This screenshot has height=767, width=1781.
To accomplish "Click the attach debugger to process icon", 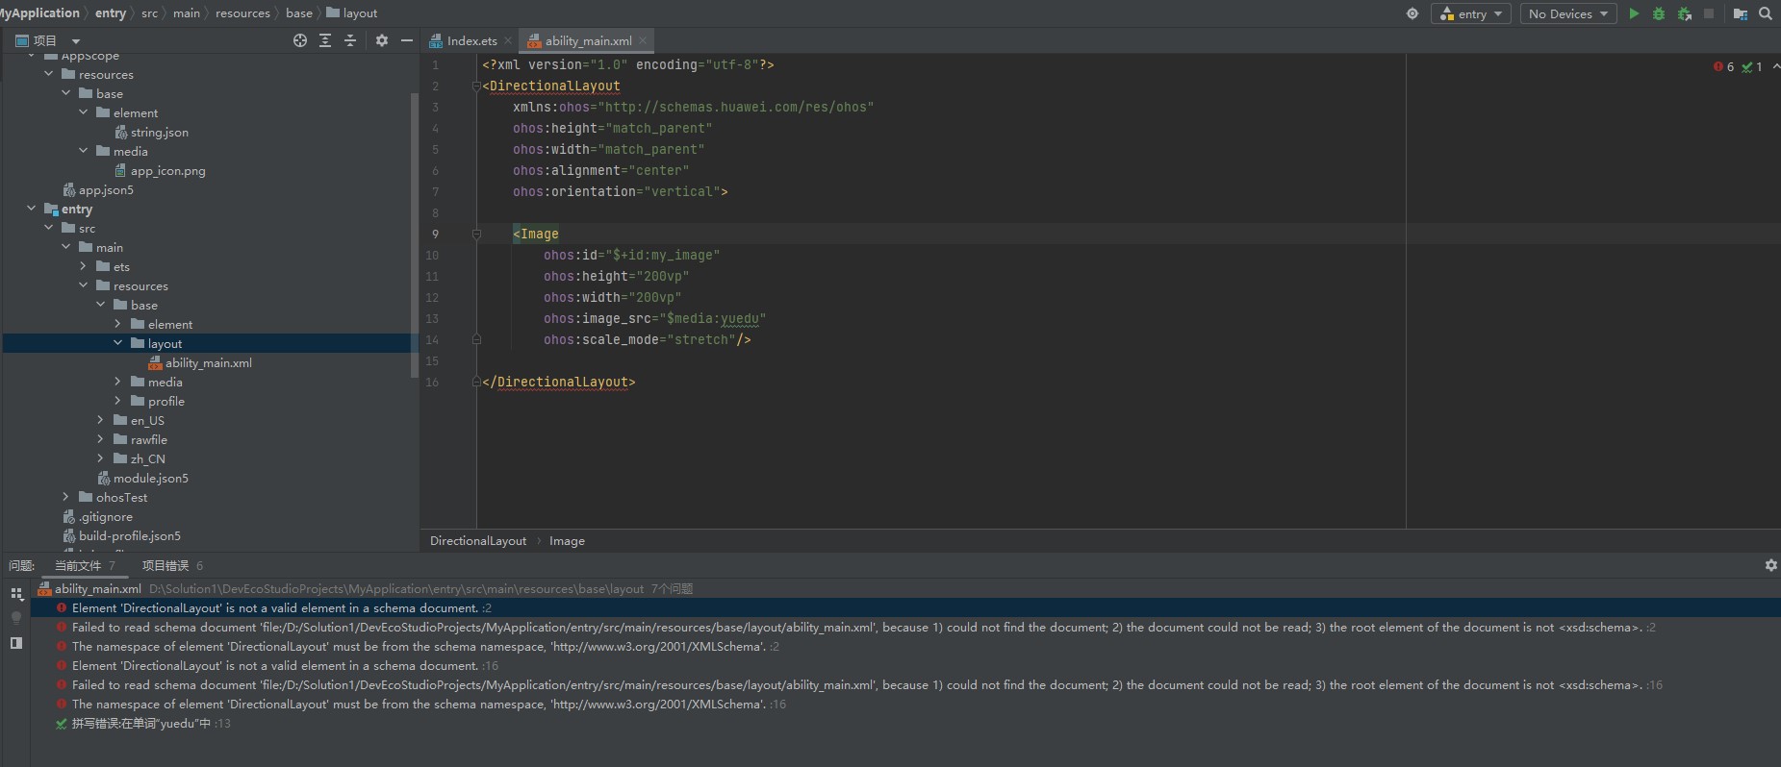I will coord(1684,13).
